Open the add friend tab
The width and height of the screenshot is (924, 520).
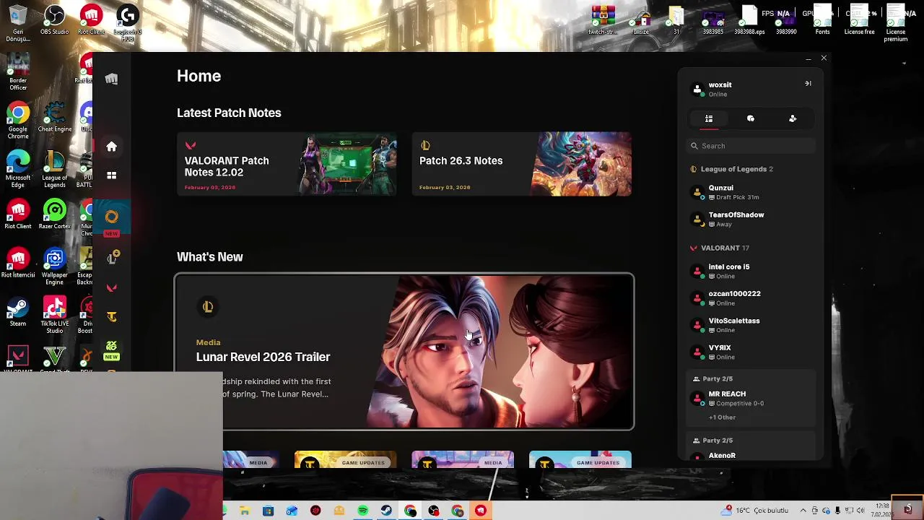pos(793,118)
